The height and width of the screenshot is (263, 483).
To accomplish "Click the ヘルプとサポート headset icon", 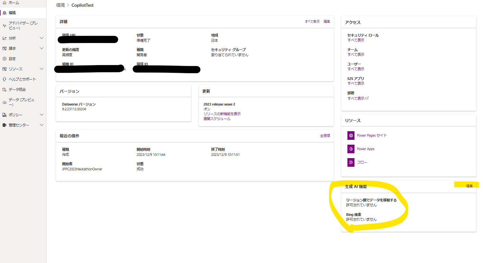I will tap(4, 79).
